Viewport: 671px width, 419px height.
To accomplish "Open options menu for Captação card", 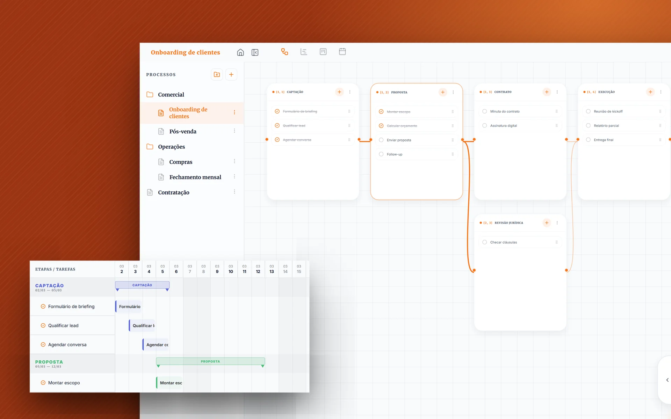I will click(350, 92).
